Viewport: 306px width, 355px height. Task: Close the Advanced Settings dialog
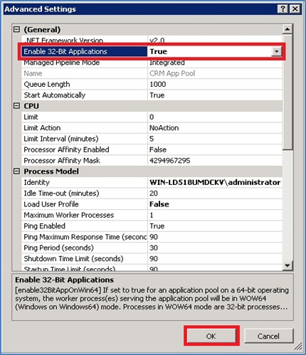pyautogui.click(x=295, y=9)
